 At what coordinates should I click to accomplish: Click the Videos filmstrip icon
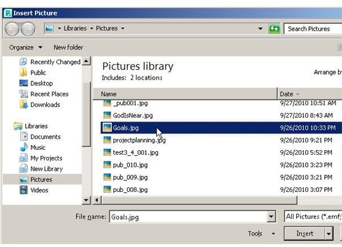coord(23,190)
